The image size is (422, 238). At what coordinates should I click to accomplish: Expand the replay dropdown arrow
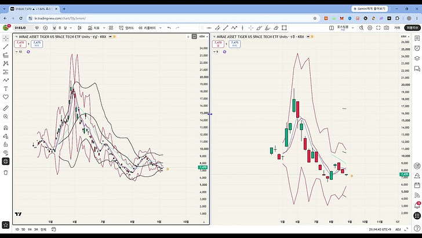coord(161,28)
